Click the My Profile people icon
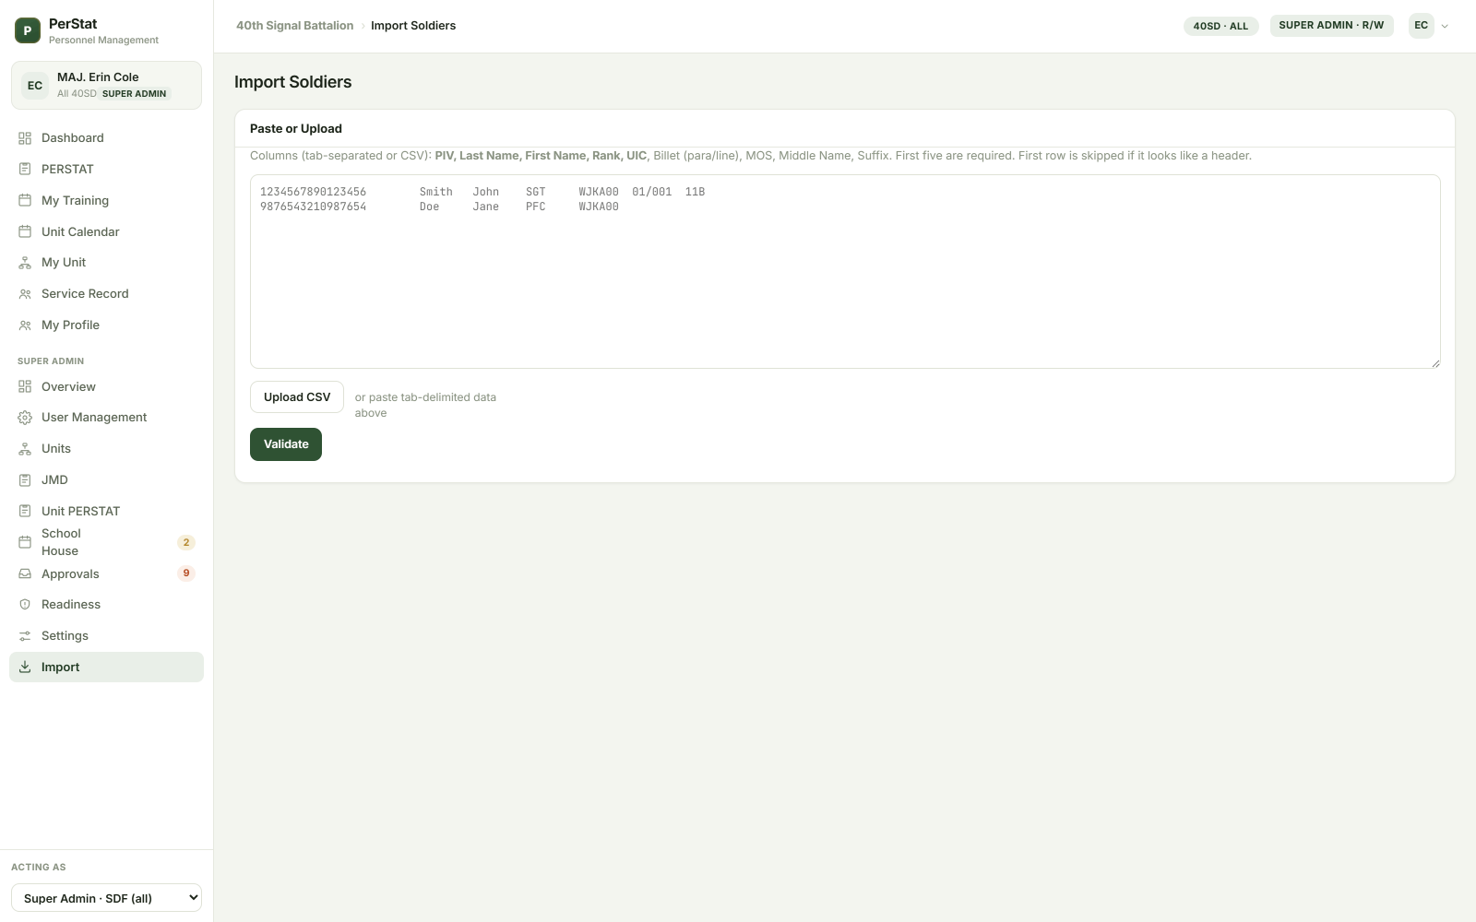 coord(25,325)
